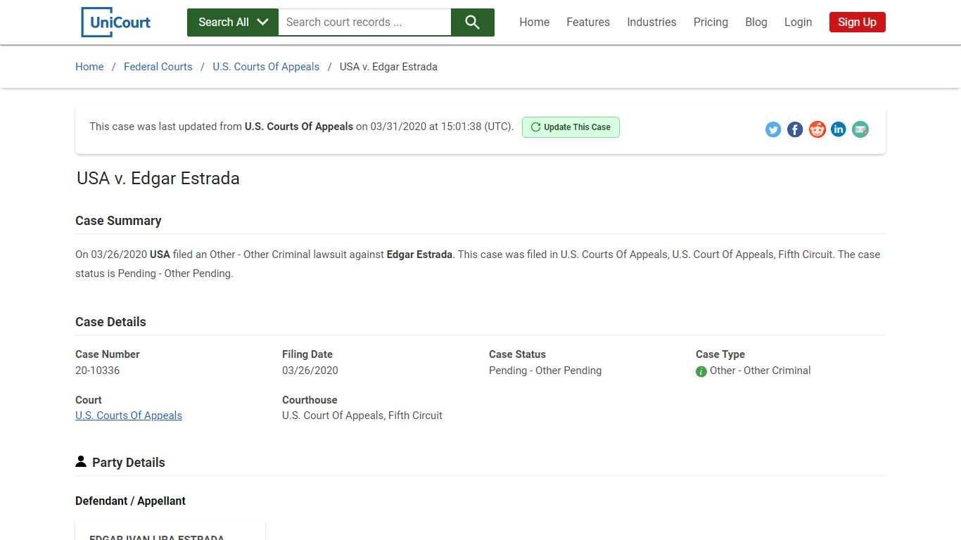This screenshot has height=540, width=961.
Task: Click the Case Details heading
Action: point(110,322)
